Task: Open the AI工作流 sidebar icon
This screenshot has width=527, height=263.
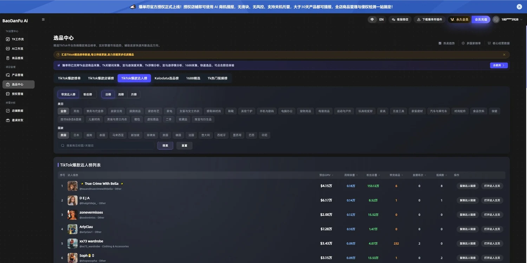Action: [x=8, y=49]
